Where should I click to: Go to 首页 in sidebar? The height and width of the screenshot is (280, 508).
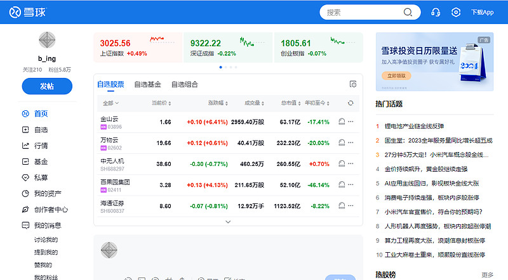click(35, 113)
